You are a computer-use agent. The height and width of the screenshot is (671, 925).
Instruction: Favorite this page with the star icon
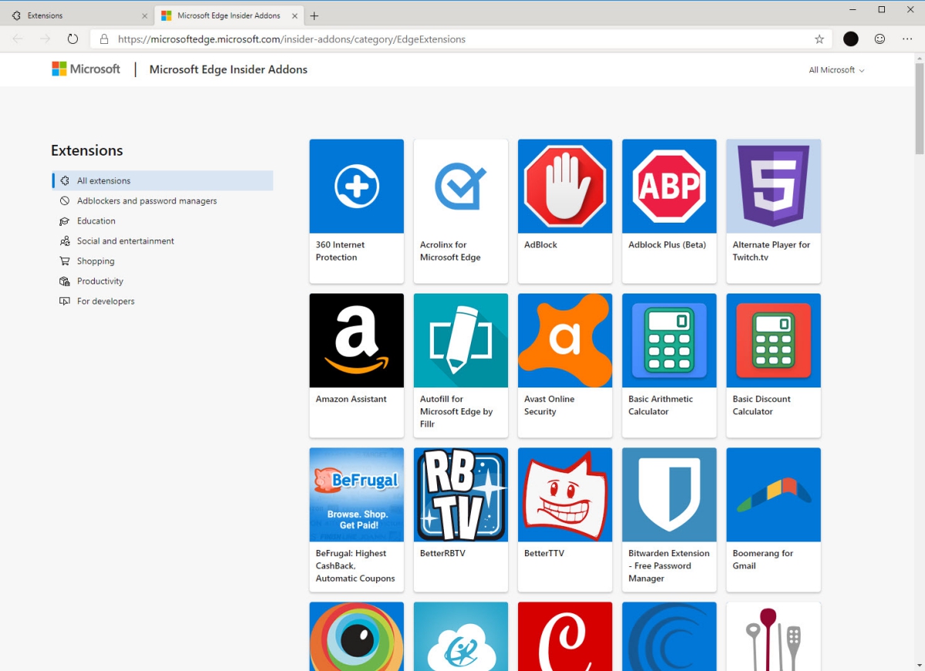tap(819, 39)
